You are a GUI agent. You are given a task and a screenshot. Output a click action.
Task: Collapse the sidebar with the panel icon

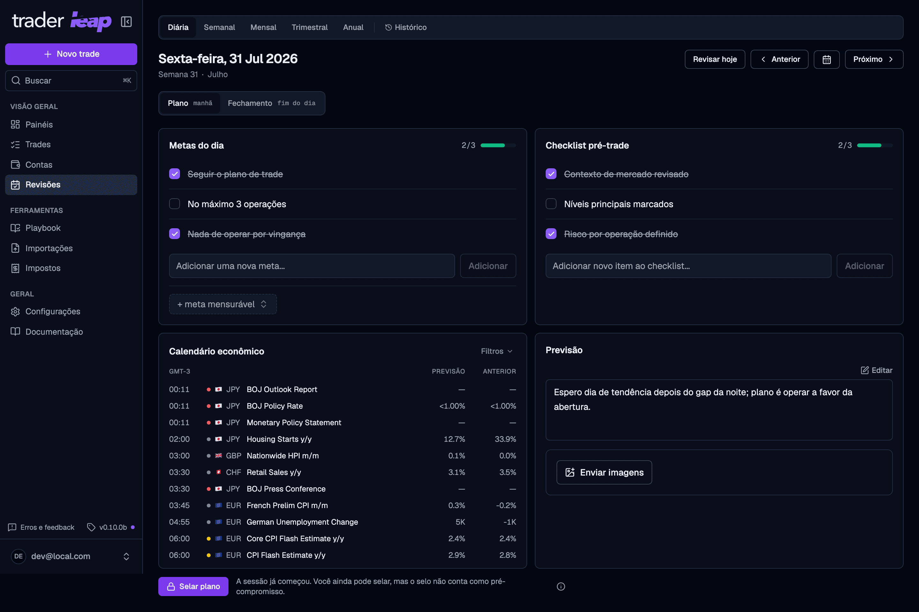[126, 21]
